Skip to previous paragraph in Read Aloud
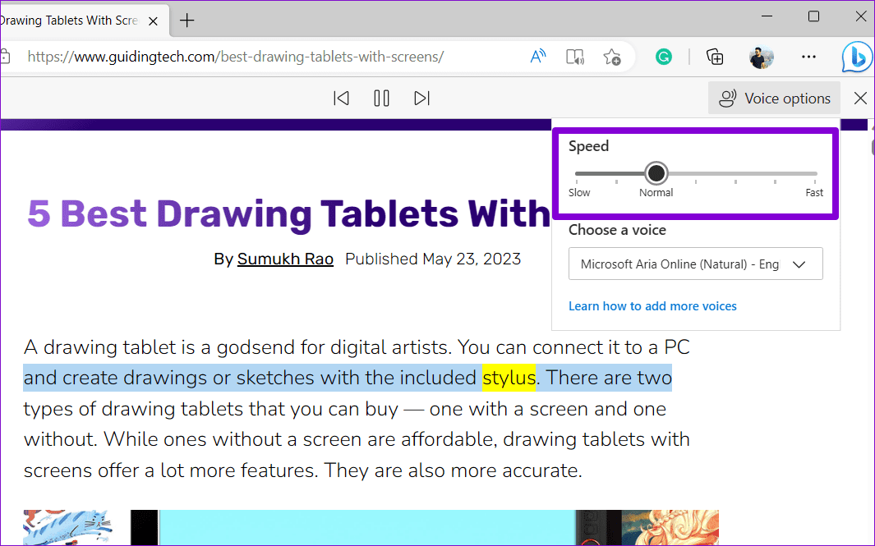Image resolution: width=875 pixels, height=546 pixels. click(341, 99)
